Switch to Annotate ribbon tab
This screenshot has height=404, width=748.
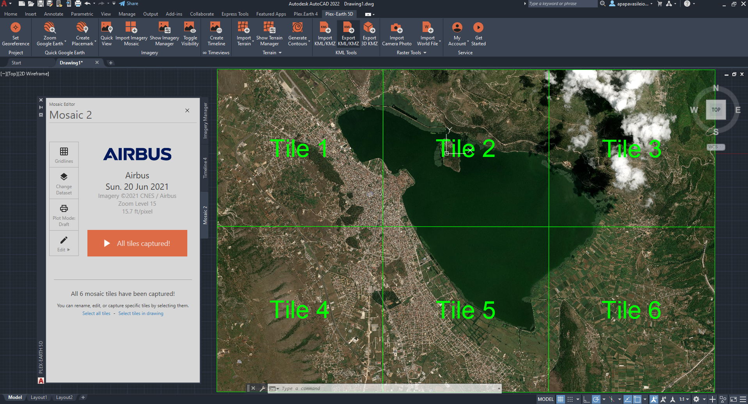[x=53, y=14]
